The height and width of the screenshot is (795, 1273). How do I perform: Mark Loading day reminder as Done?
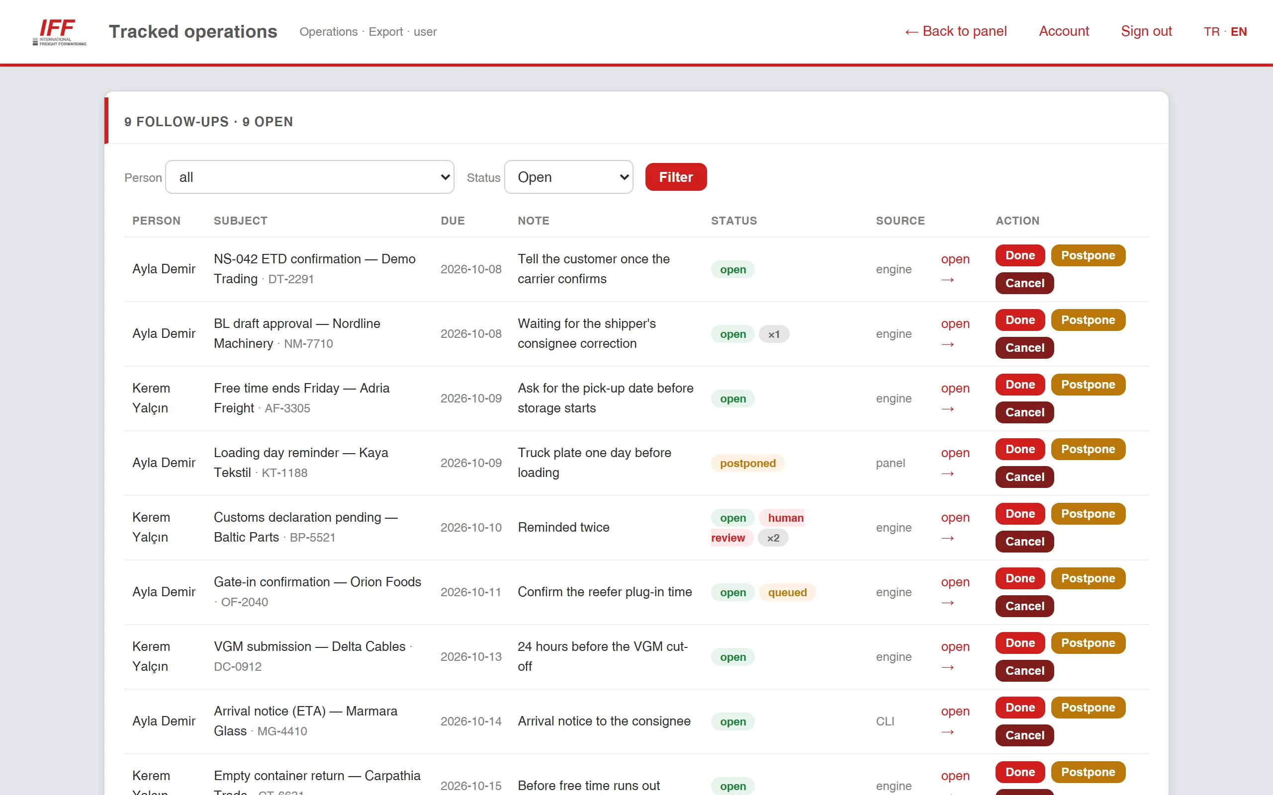(x=1020, y=450)
